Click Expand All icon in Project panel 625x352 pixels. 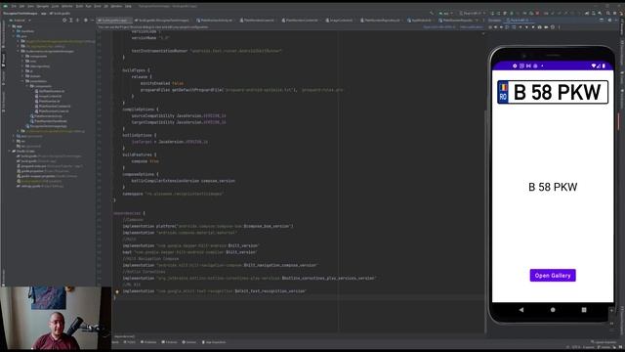[71, 20]
